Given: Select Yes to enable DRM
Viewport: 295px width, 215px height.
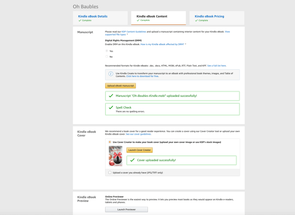Looking at the screenshot, I should [107, 51].
